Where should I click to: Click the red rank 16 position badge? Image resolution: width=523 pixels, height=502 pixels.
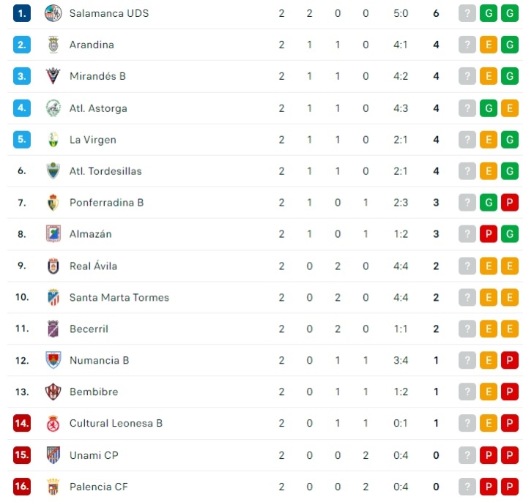click(x=22, y=487)
